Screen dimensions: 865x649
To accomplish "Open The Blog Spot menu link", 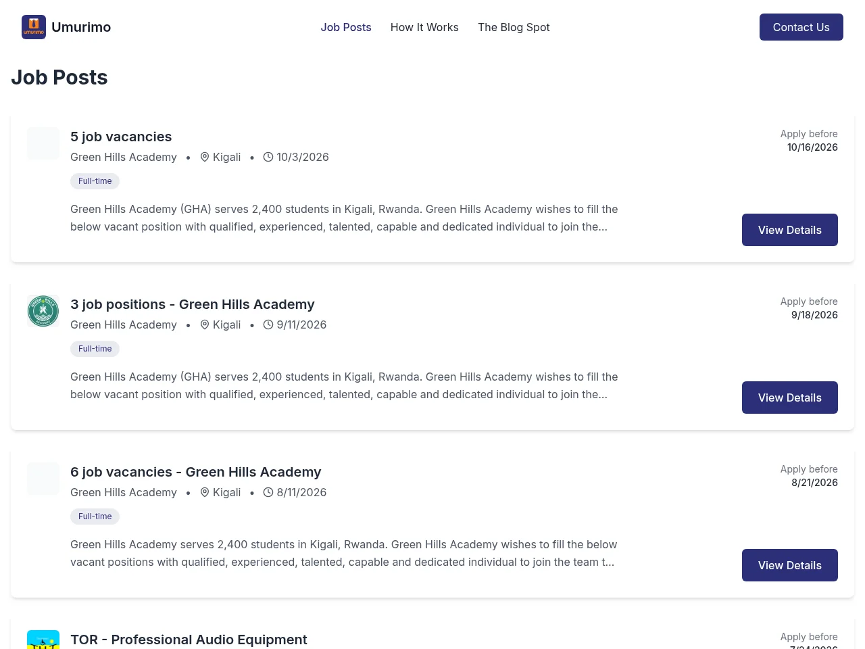I will click(514, 27).
